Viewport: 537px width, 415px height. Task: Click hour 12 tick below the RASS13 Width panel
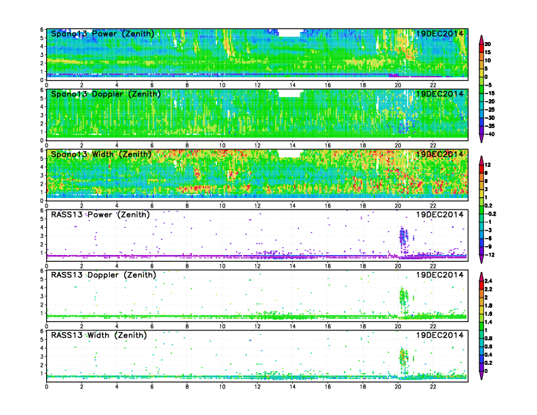(x=257, y=387)
